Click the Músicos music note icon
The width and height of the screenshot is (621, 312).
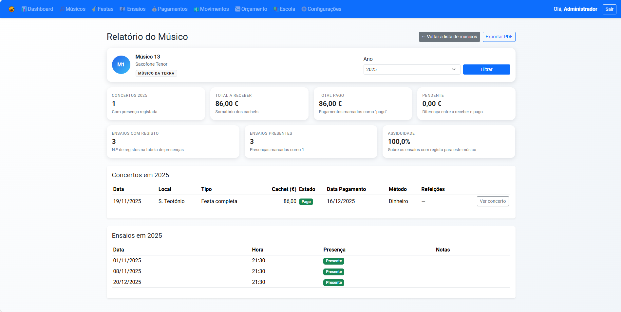pyautogui.click(x=62, y=9)
